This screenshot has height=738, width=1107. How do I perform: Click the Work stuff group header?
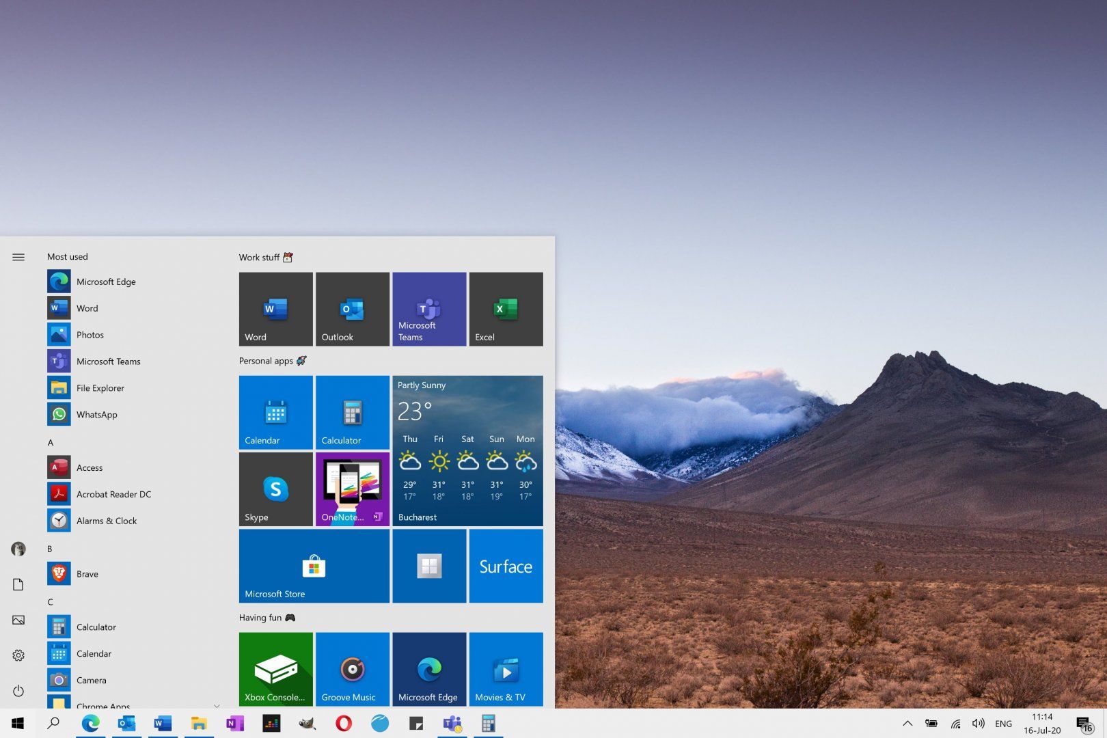pos(266,258)
